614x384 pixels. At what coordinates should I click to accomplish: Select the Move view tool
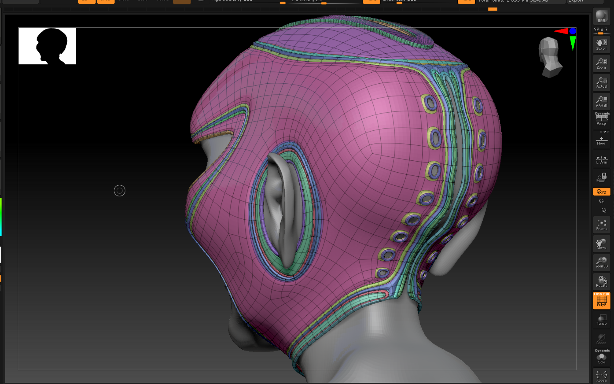(x=601, y=244)
